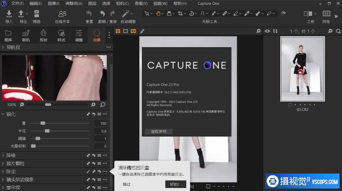Click the 导出 (Export) toolbar icon

pyautogui.click(x=21, y=14)
